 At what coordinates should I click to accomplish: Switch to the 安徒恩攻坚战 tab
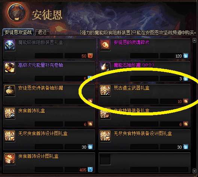coord(18,32)
